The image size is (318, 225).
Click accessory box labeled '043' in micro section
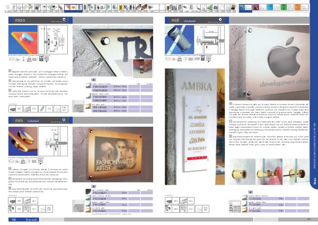pyautogui.click(x=15, y=109)
